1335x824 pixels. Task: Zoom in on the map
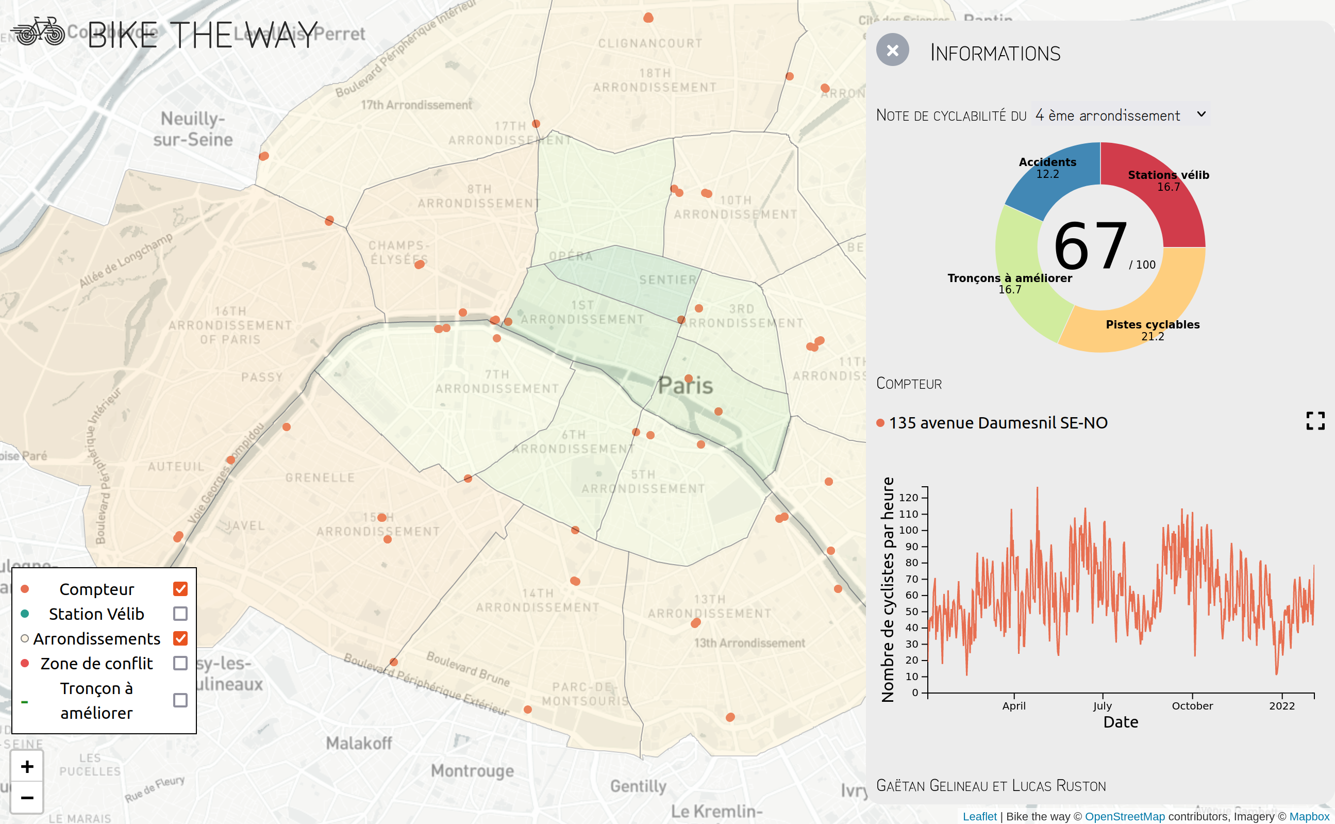[27, 767]
